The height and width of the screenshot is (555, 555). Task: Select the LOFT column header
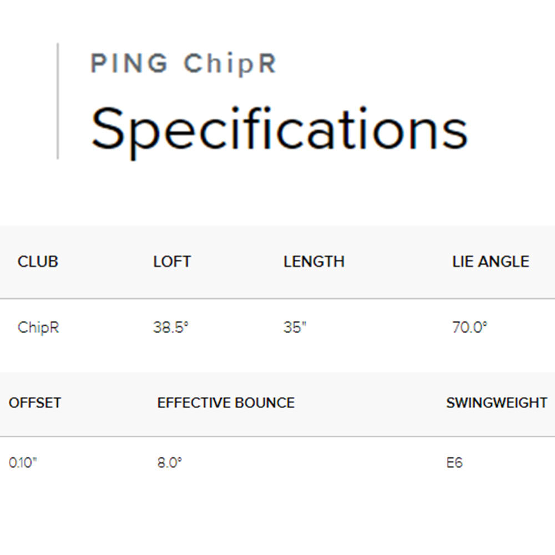coord(172,262)
